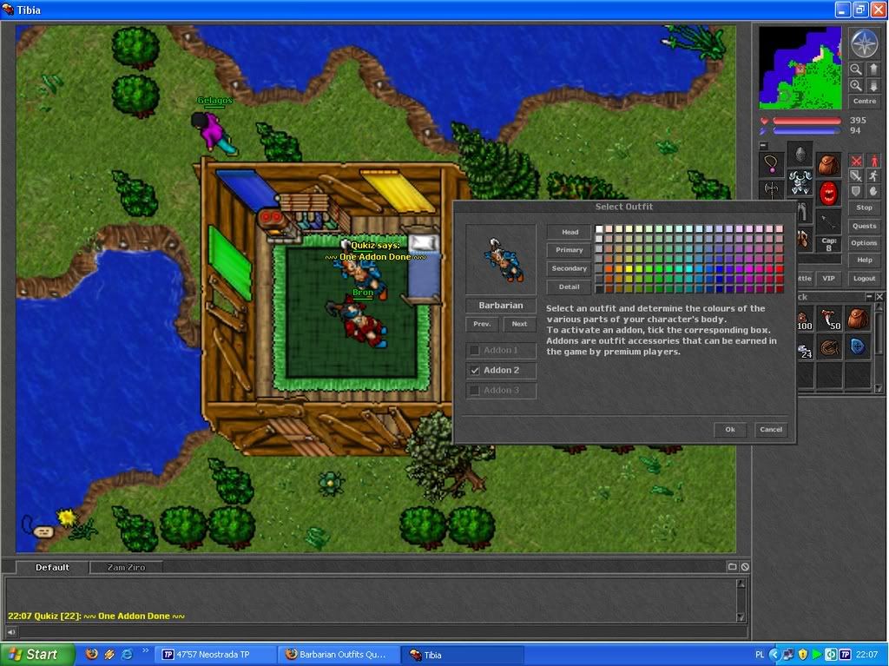This screenshot has height=666, width=889.
Task: Select Head color part
Action: point(570,232)
